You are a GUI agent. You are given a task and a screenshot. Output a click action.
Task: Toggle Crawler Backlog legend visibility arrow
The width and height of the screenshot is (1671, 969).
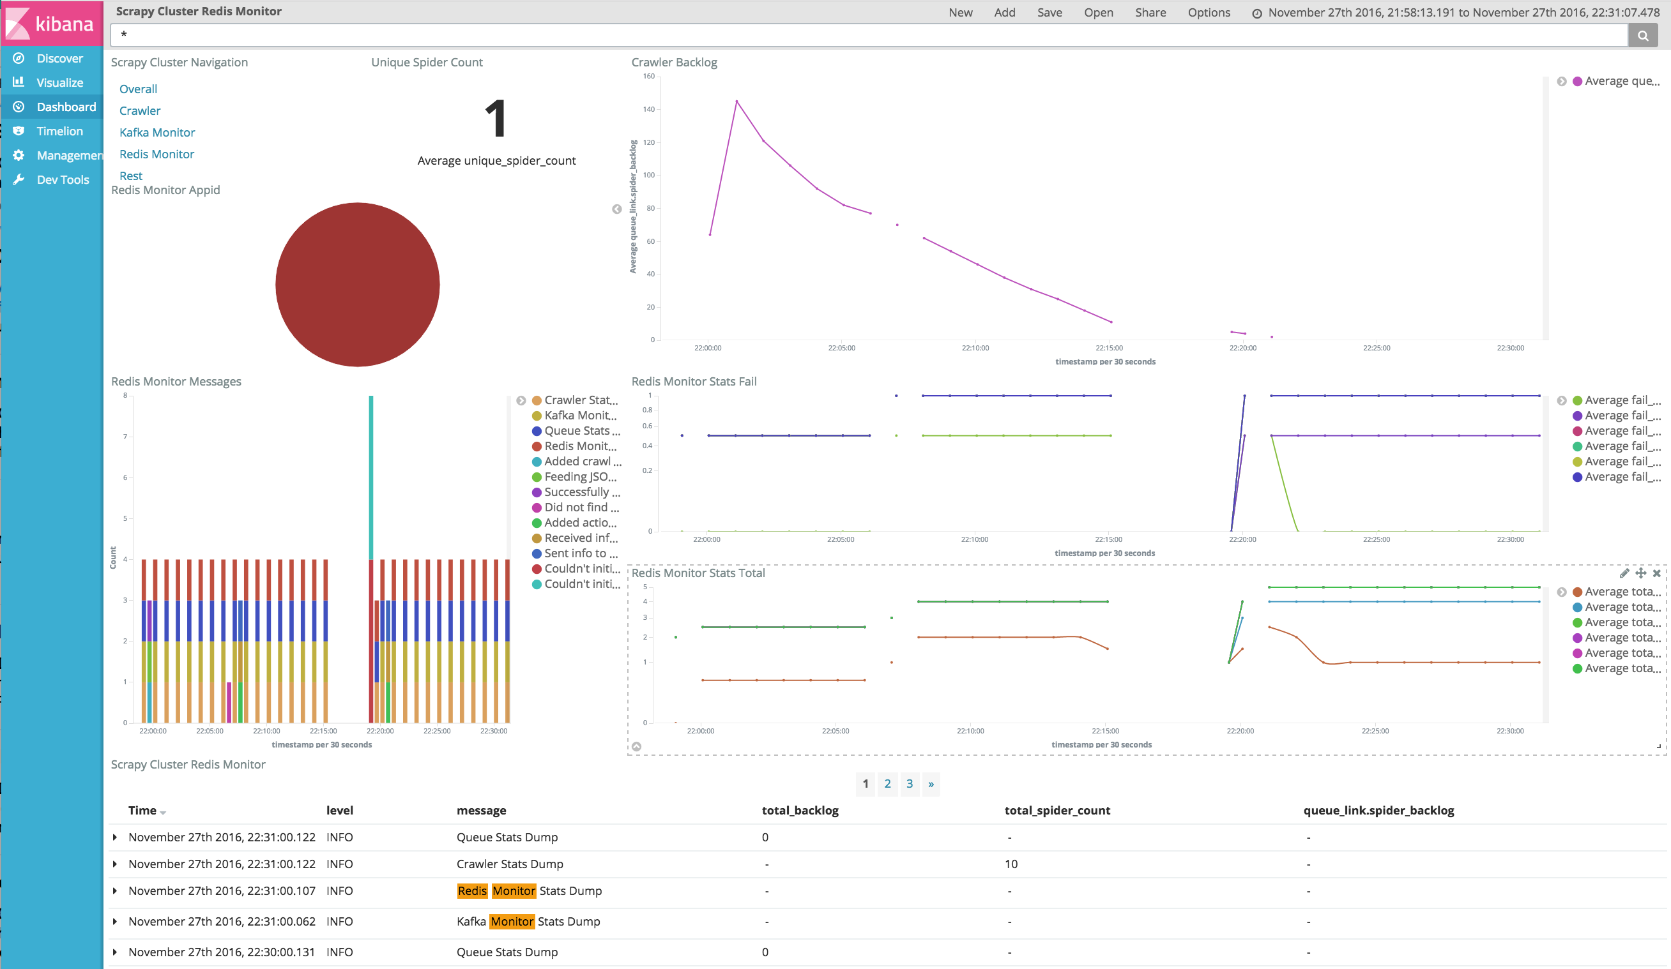[x=1562, y=82]
